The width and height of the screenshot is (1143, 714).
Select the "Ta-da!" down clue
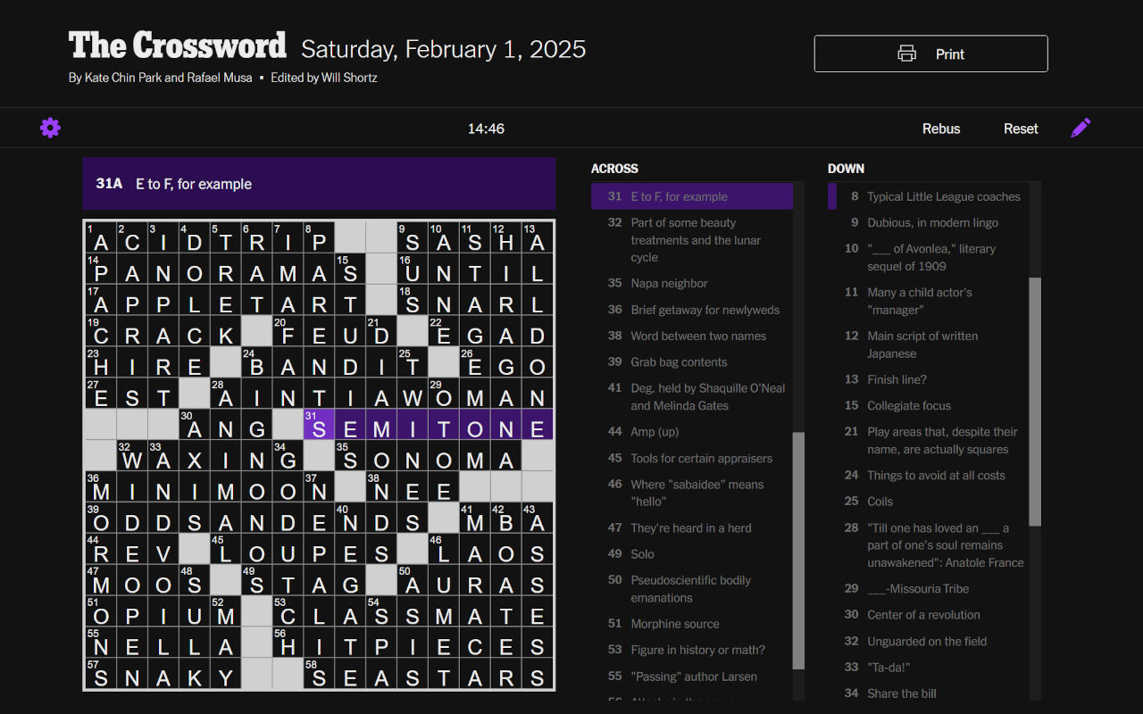pos(929,668)
